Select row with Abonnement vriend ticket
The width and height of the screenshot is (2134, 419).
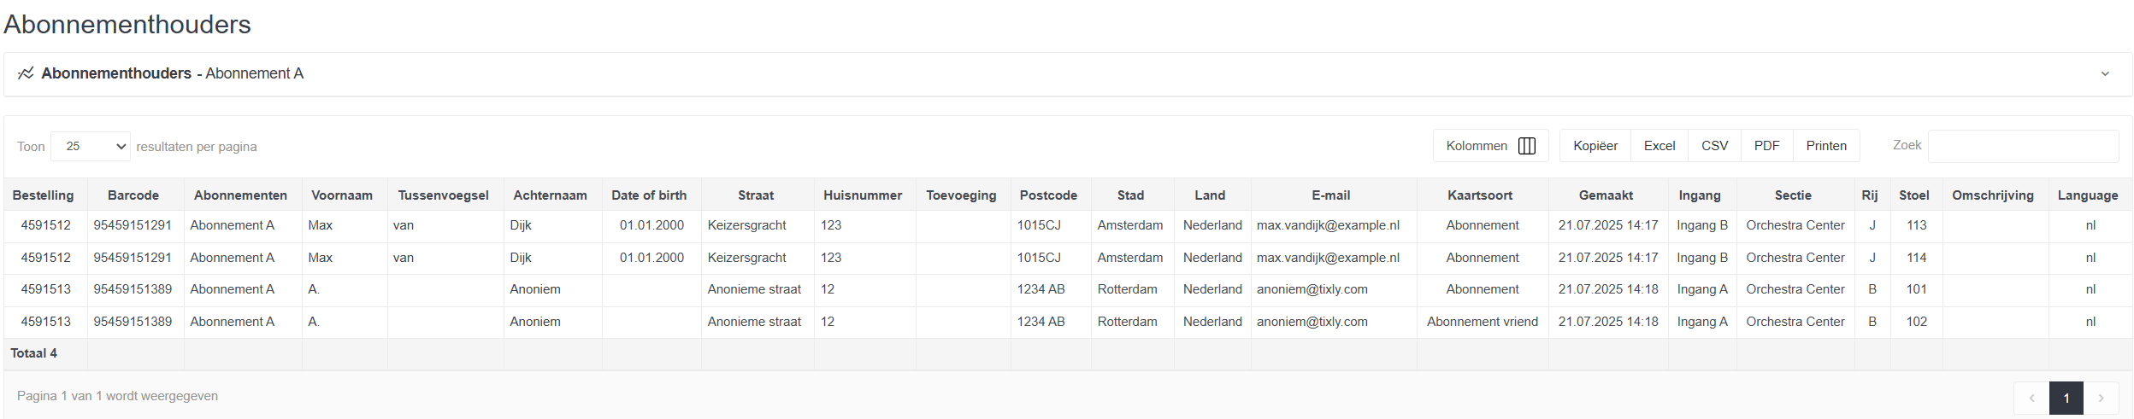[1068, 322]
